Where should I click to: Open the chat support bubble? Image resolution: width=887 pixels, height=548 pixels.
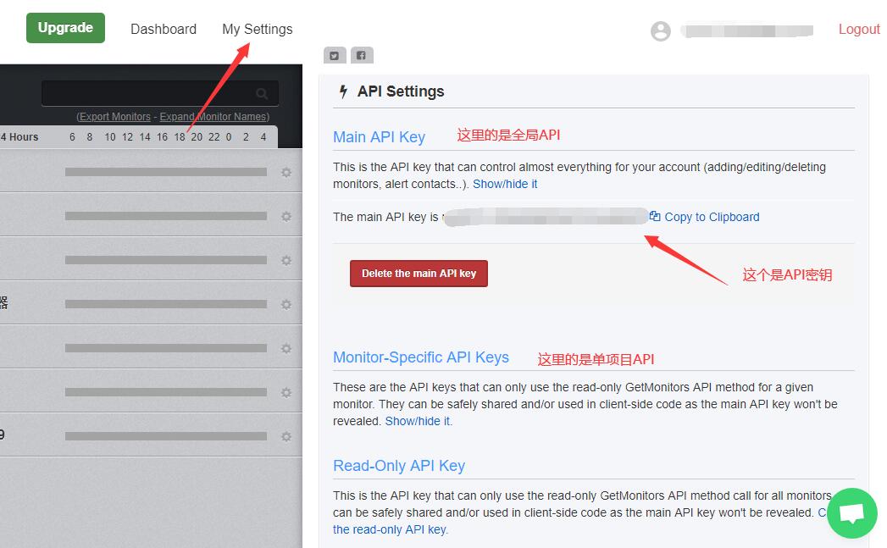851,513
